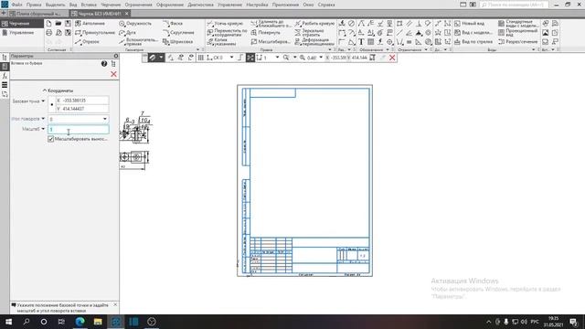Toggle Масштабировать выноски checkbox
The width and height of the screenshot is (585, 329).
[51, 139]
